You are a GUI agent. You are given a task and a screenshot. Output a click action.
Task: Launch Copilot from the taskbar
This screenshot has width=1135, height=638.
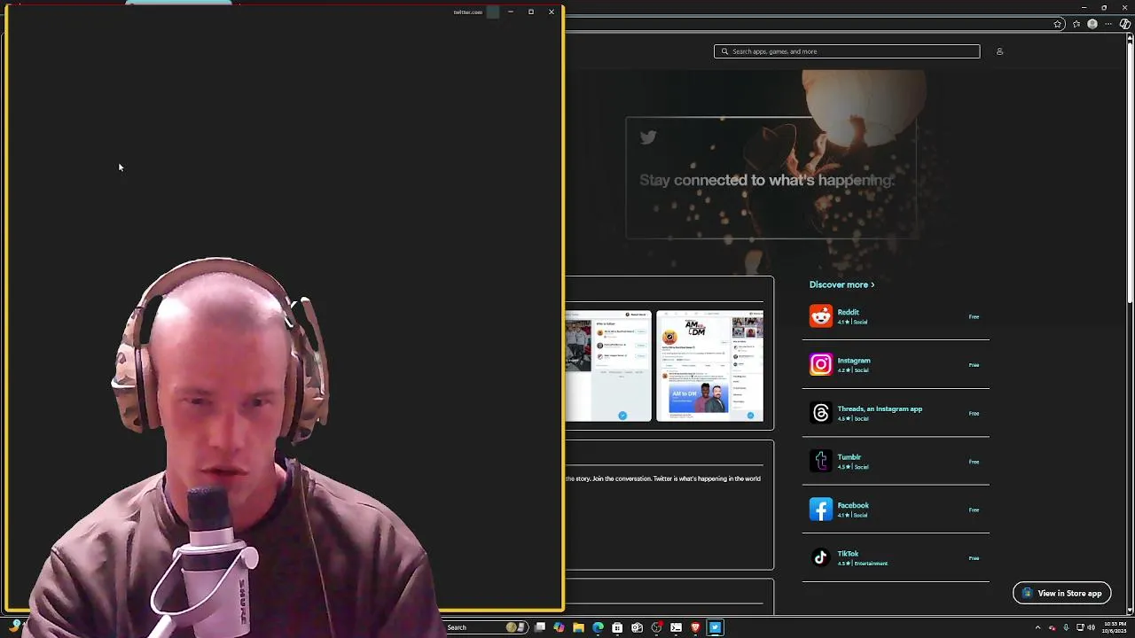click(x=559, y=627)
